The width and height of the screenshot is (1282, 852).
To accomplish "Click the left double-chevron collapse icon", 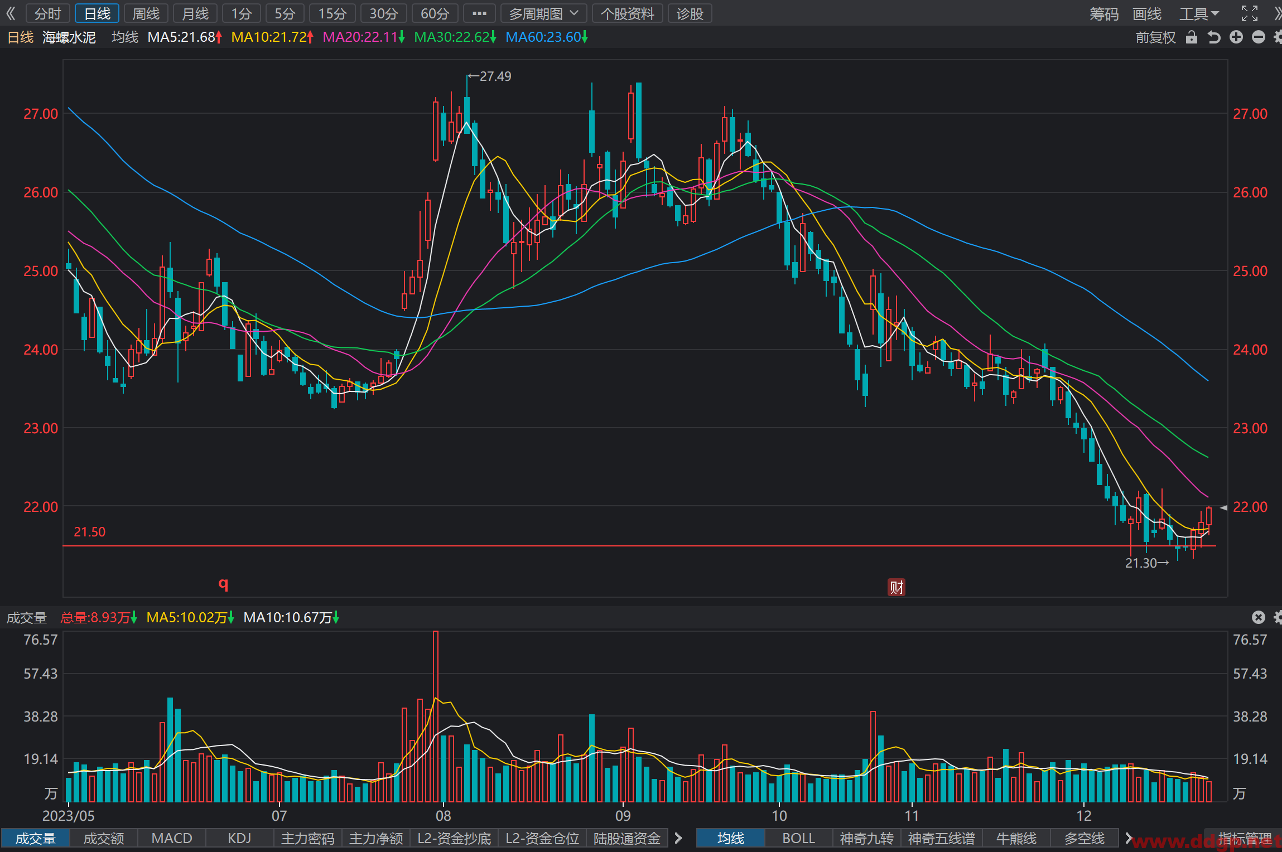I will 11,13.
